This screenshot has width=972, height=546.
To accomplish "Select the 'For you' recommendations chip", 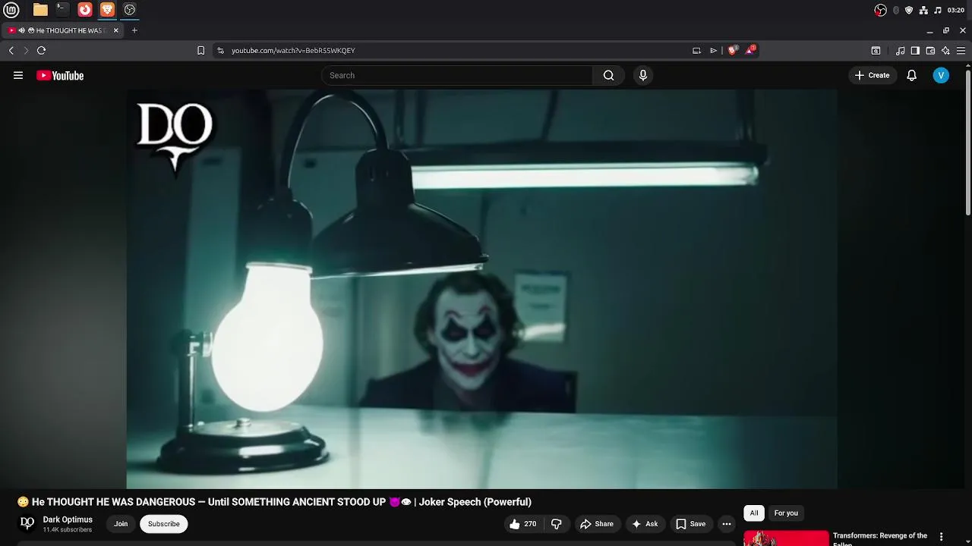I will coord(786,513).
